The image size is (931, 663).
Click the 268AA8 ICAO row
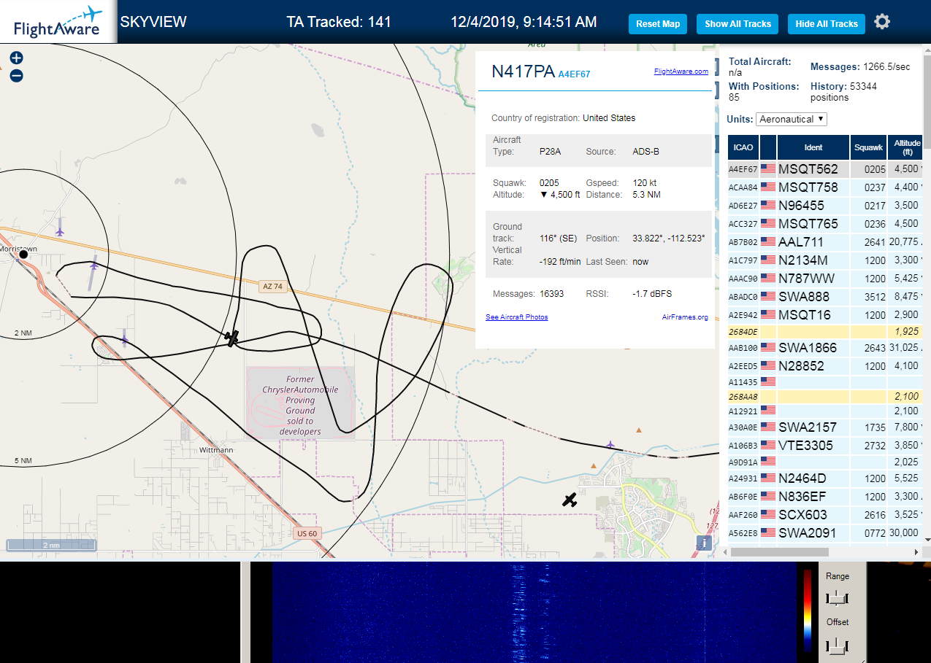pyautogui.click(x=825, y=396)
